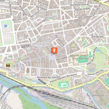Click the Avenue Léon Say label
The image size is (109, 109).
click(95, 72)
